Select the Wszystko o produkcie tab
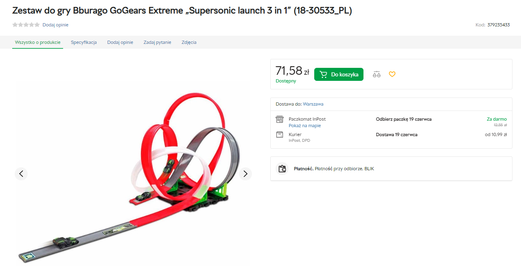 [x=37, y=42]
